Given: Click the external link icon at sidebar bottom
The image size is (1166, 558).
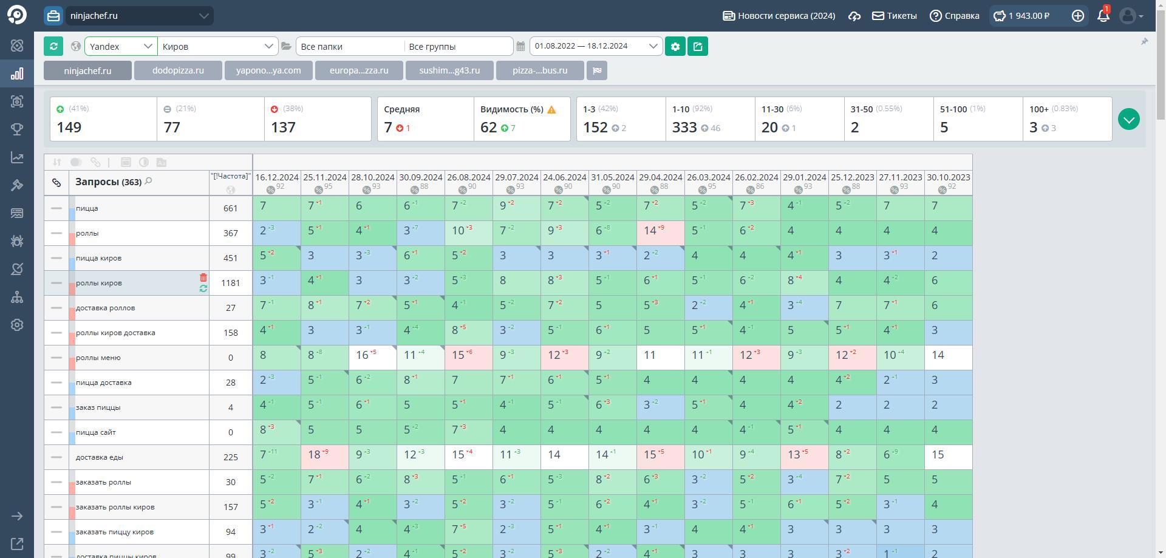Looking at the screenshot, I should click(17, 544).
